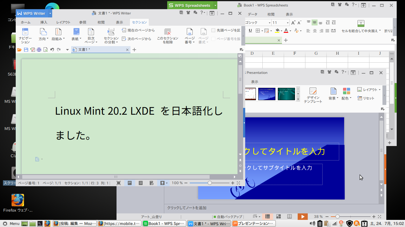Screen dimensions: 405x227
Task: Click the Justify alignment icon in Spreadsheets
Action: coord(327,30)
